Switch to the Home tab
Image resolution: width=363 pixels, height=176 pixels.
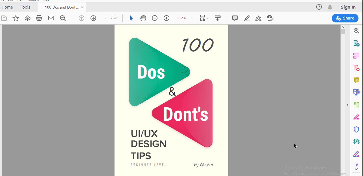[7, 7]
